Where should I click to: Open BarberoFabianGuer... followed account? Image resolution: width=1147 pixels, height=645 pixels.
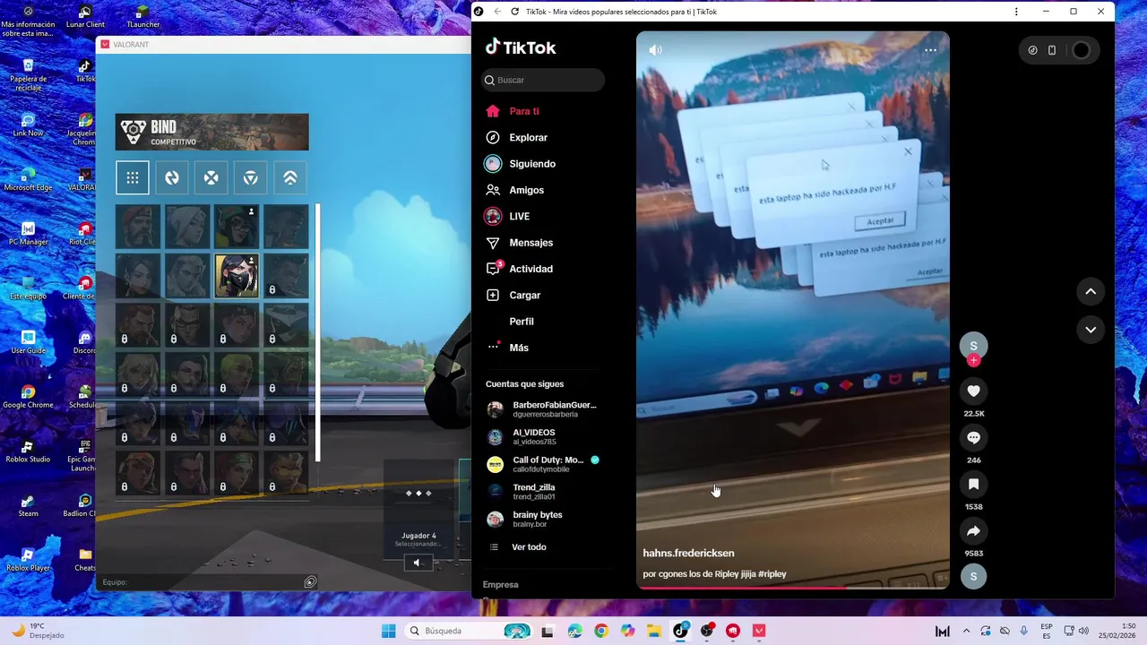pos(542,409)
